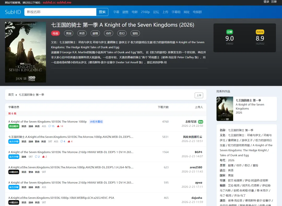Viewport: 282px width, 206px height.
Task: Open the 电报群 navigation menu item
Action: point(197,12)
